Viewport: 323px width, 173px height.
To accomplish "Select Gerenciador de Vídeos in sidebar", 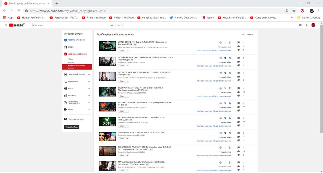I will tap(77, 54).
